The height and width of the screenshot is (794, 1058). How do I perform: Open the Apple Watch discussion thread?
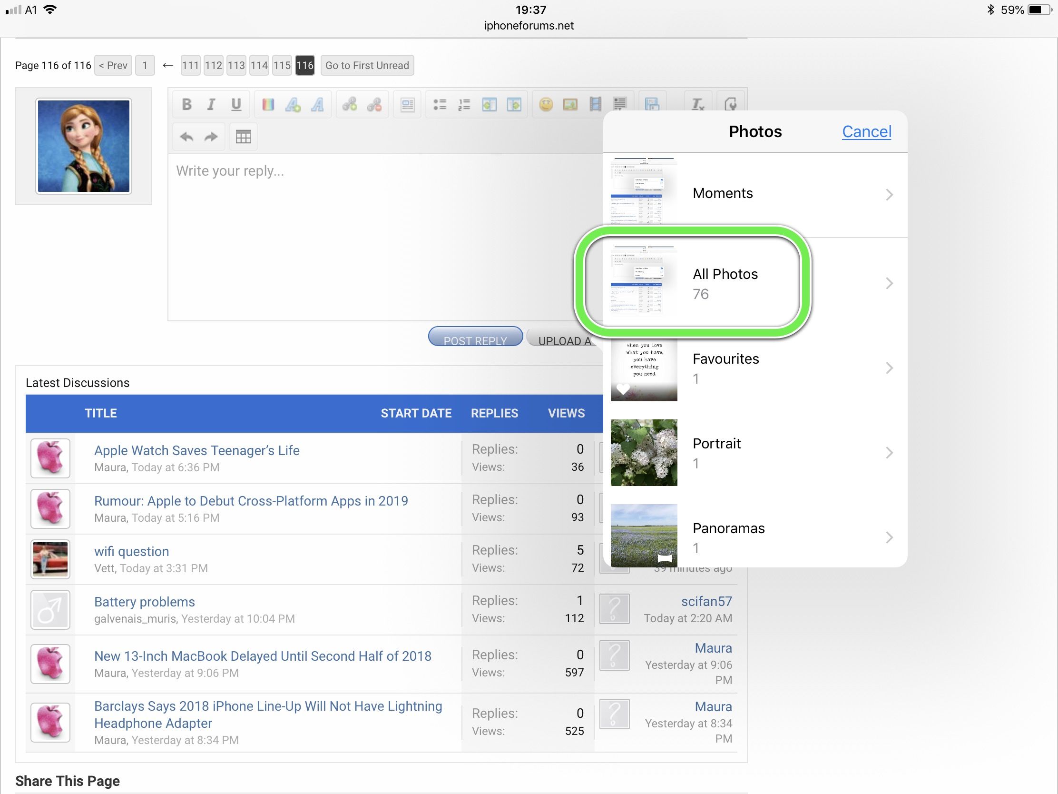[196, 450]
